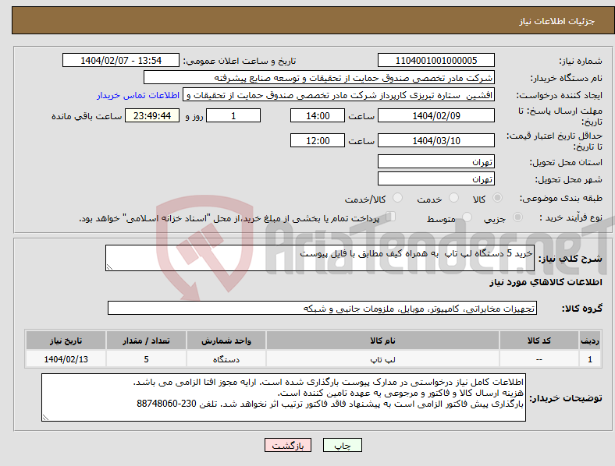This screenshot has width=615, height=466.
Task: Click the row number cell 1
Action: point(590,359)
